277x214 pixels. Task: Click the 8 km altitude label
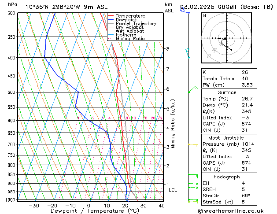[x=168, y=49]
